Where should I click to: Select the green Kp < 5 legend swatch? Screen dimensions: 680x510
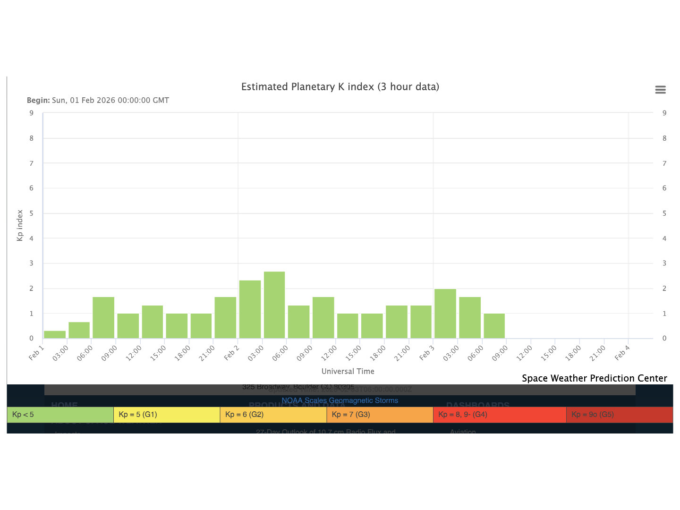point(60,415)
